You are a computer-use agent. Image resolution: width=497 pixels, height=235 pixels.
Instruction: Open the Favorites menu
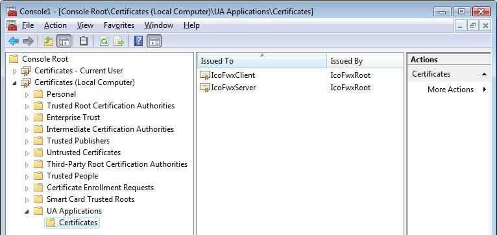(x=119, y=25)
